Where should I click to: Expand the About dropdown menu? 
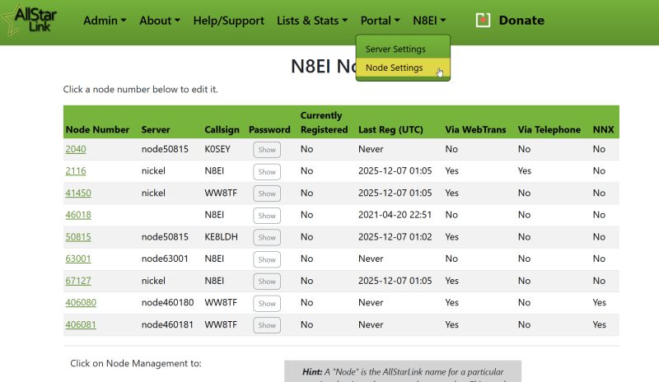point(160,21)
